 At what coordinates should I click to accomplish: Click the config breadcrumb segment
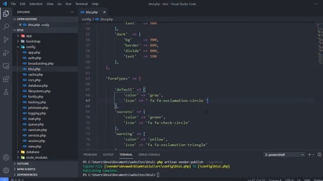(x=86, y=19)
